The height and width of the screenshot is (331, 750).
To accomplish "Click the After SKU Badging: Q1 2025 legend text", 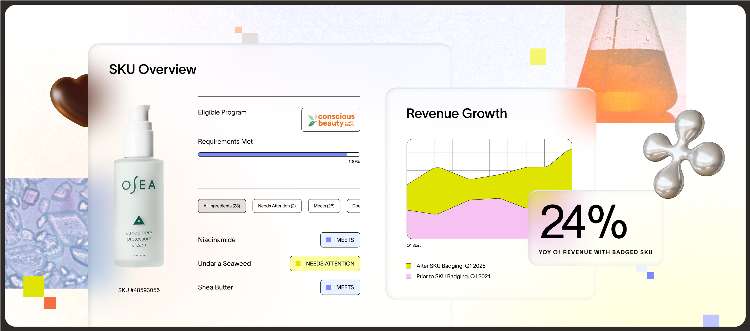I will 451,266.
